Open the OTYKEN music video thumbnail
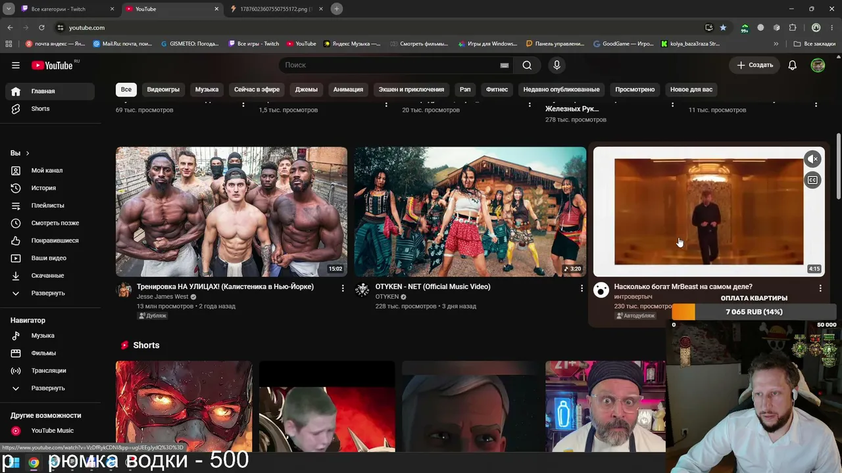Image resolution: width=842 pixels, height=473 pixels. click(x=470, y=212)
